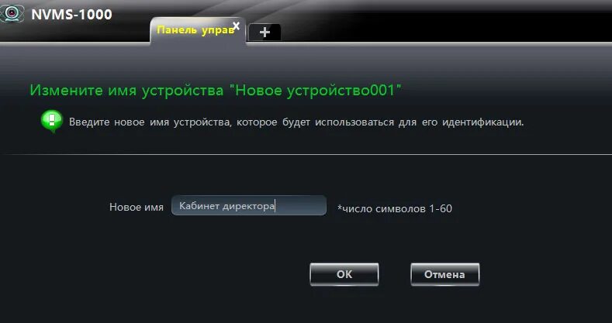Click the NVMS-1000 camera logo icon
Screen dimensions: 612x323
[12, 15]
